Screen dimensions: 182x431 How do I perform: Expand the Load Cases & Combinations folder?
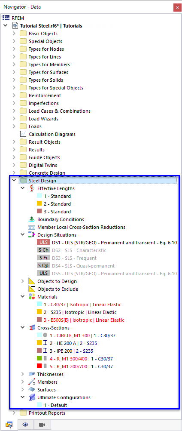[x=14, y=111]
